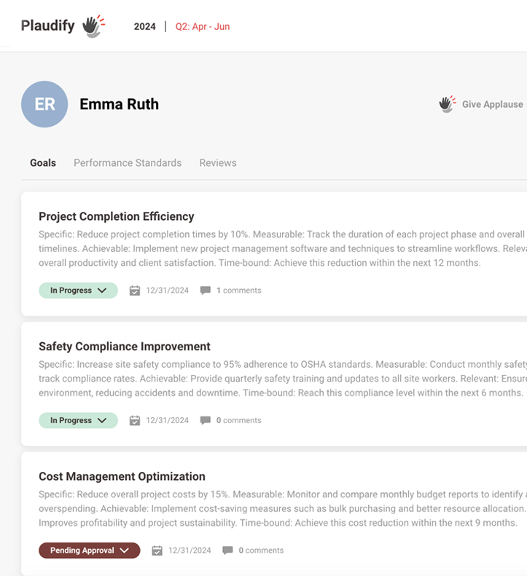This screenshot has width=527, height=576.
Task: Click the comment bubble icon on Cost Management Optimization
Action: pyautogui.click(x=227, y=551)
